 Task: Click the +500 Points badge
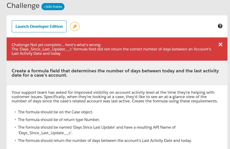[53, 7]
